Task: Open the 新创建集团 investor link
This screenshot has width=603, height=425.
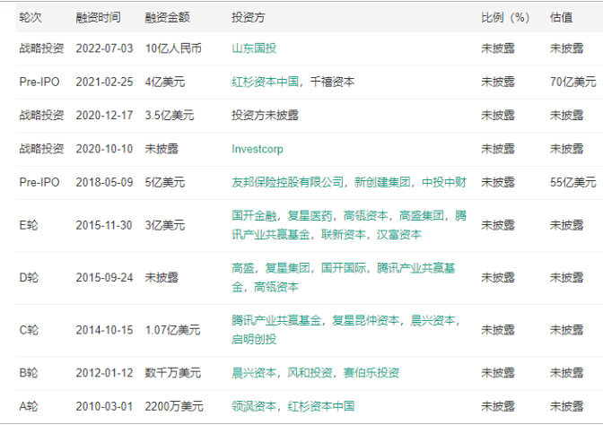Action: pyautogui.click(x=382, y=182)
